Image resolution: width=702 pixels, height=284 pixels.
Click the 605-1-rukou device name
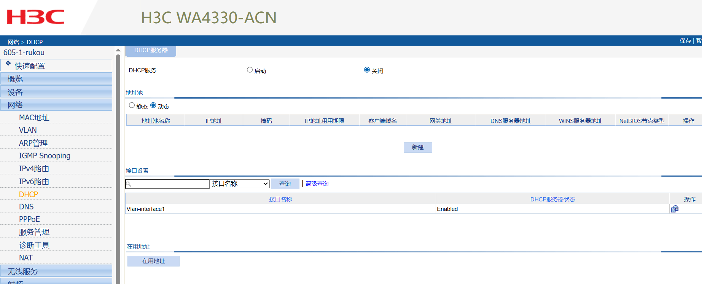click(x=24, y=53)
